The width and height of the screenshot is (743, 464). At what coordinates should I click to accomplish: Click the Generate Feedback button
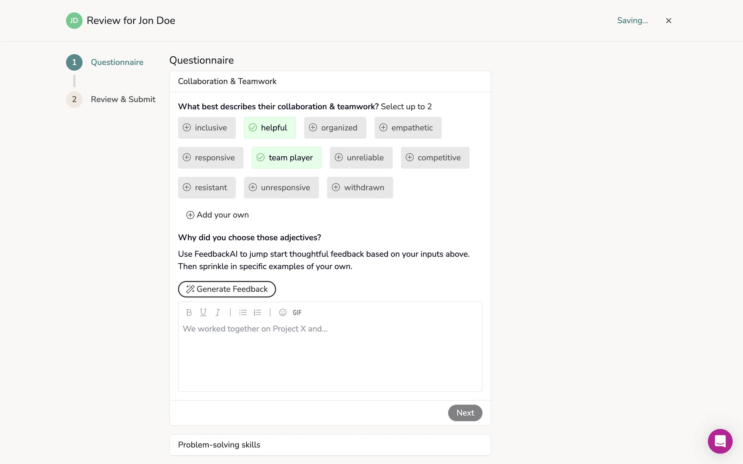[x=227, y=289]
